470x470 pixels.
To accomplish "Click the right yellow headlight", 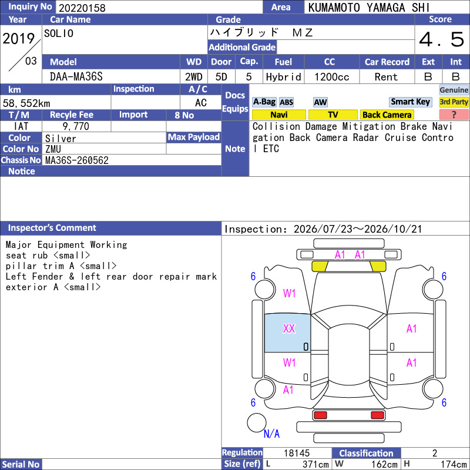I will tap(378, 266).
